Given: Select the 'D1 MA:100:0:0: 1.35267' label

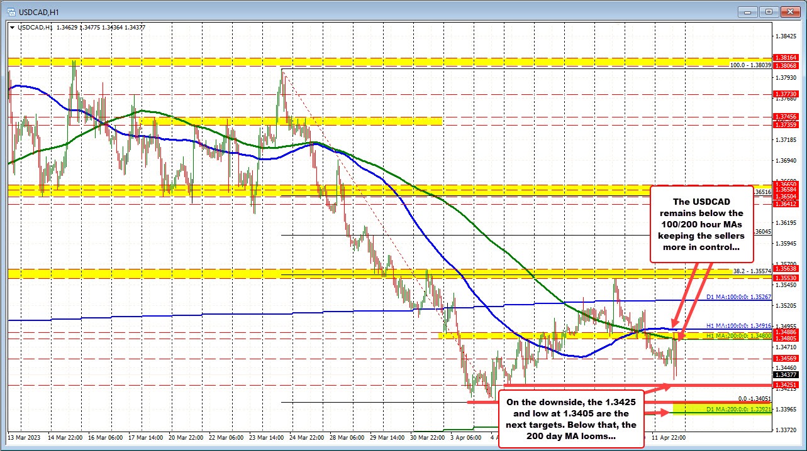Looking at the screenshot, I should click(738, 296).
